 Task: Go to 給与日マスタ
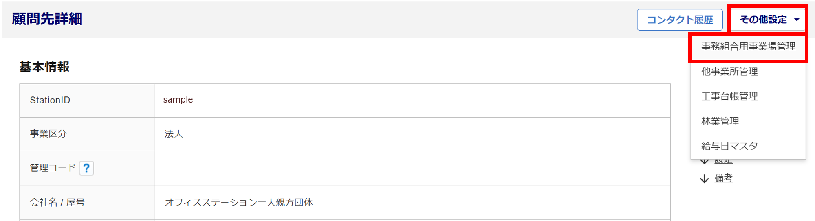coord(729,146)
